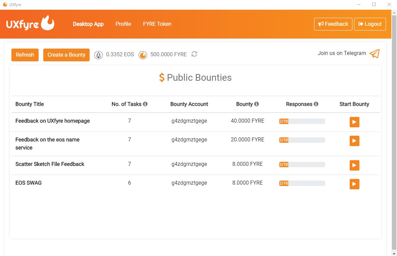The height and width of the screenshot is (256, 397).
Task: Click the 20.0000 FYRE bounty amount
Action: (247, 139)
